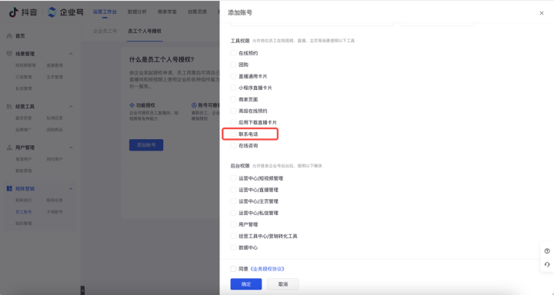Open 矩阵任务 in the sidebar
Image resolution: width=554 pixels, height=295 pixels.
pyautogui.click(x=55, y=200)
